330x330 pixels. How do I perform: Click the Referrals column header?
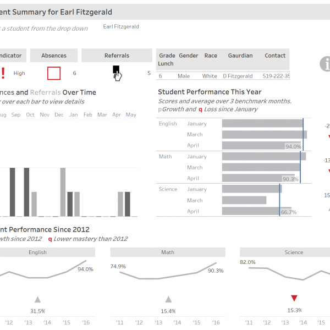117,56
